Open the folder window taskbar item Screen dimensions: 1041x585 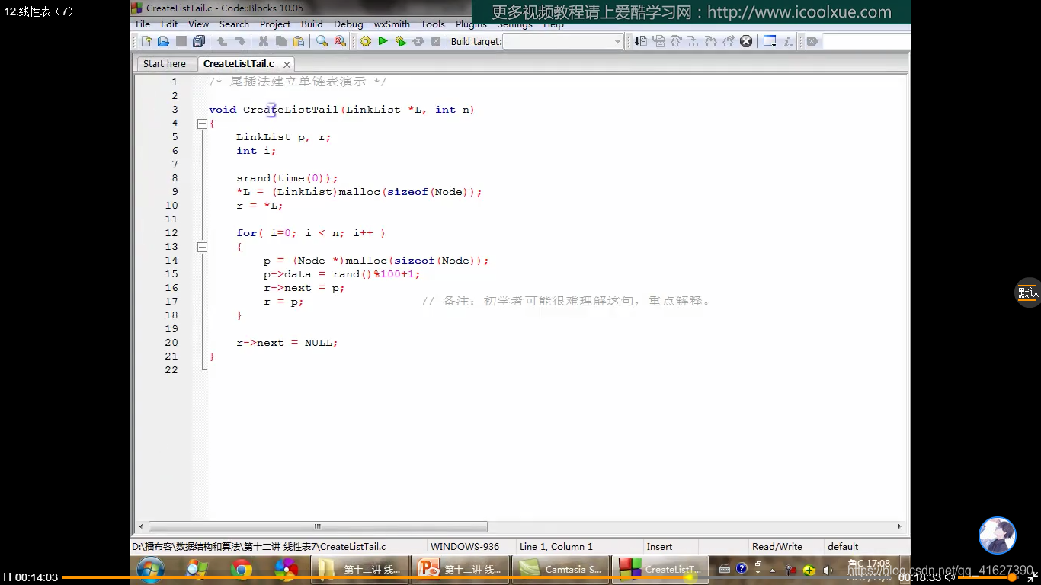360,568
